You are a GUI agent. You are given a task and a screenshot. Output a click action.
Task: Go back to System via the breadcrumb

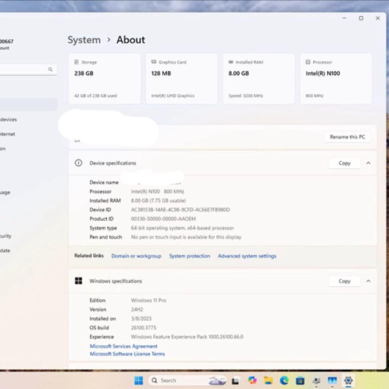point(84,40)
